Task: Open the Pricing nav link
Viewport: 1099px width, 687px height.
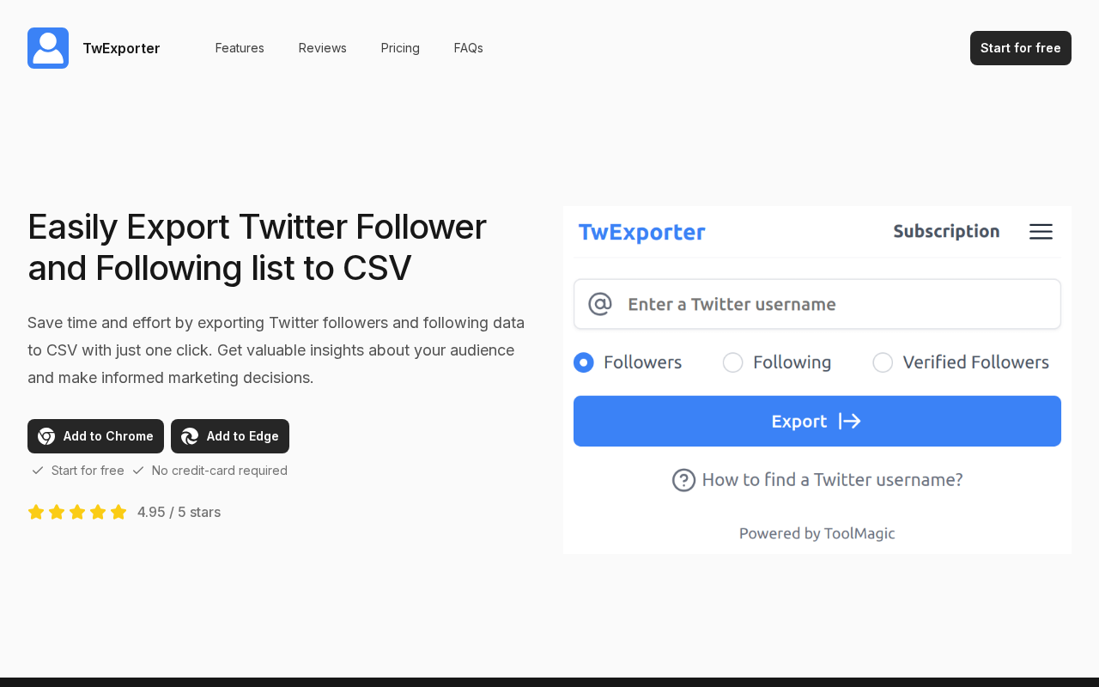Action: coord(400,48)
